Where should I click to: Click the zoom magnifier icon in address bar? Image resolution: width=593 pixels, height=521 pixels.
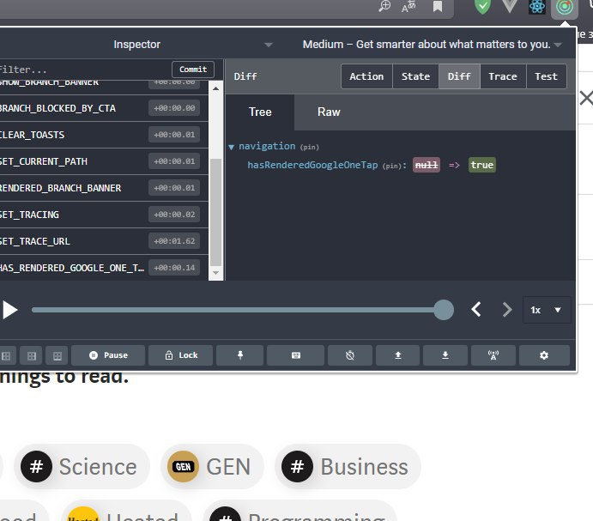coord(384,6)
